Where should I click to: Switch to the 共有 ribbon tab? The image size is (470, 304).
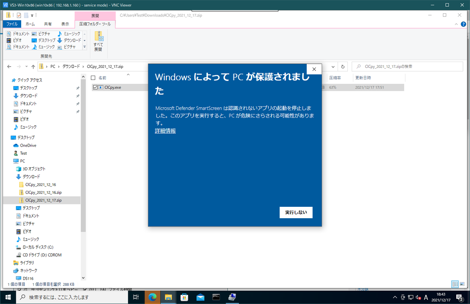point(48,24)
